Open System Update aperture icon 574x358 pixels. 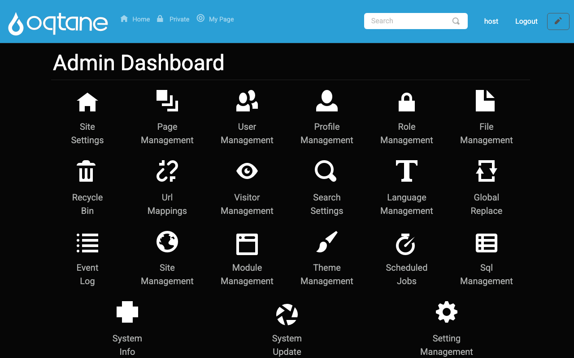coord(287,315)
